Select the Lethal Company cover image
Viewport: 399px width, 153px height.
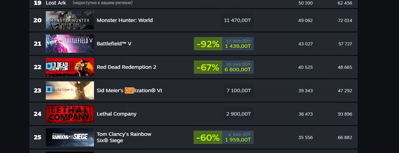pos(70,114)
